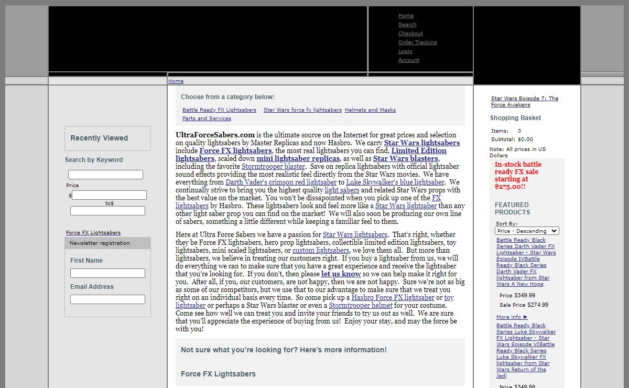The width and height of the screenshot is (629, 388).
Task: Click the Email Address newsletter field
Action: (107, 299)
